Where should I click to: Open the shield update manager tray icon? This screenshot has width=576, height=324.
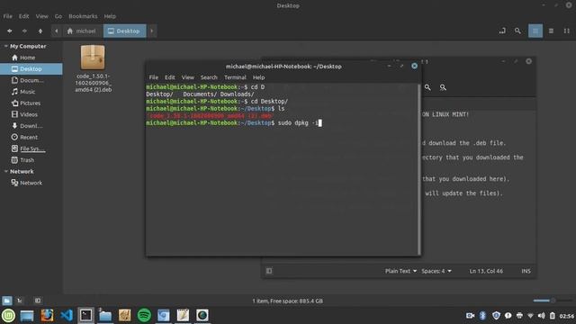[x=496, y=316]
